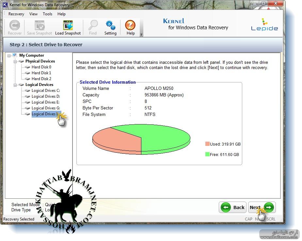Image resolution: width=302 pixels, height=241 pixels.
Task: Collapse the Physical Devices node
Action: click(x=15, y=62)
